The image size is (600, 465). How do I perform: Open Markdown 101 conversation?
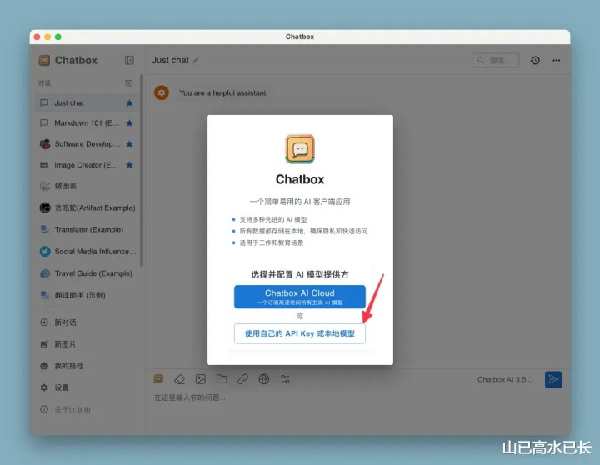coord(87,123)
